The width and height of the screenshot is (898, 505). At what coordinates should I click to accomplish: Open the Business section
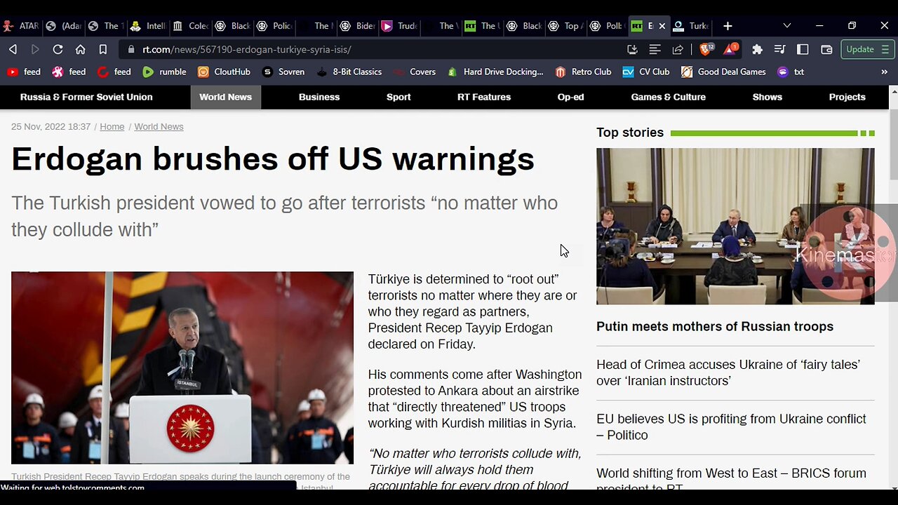point(319,97)
